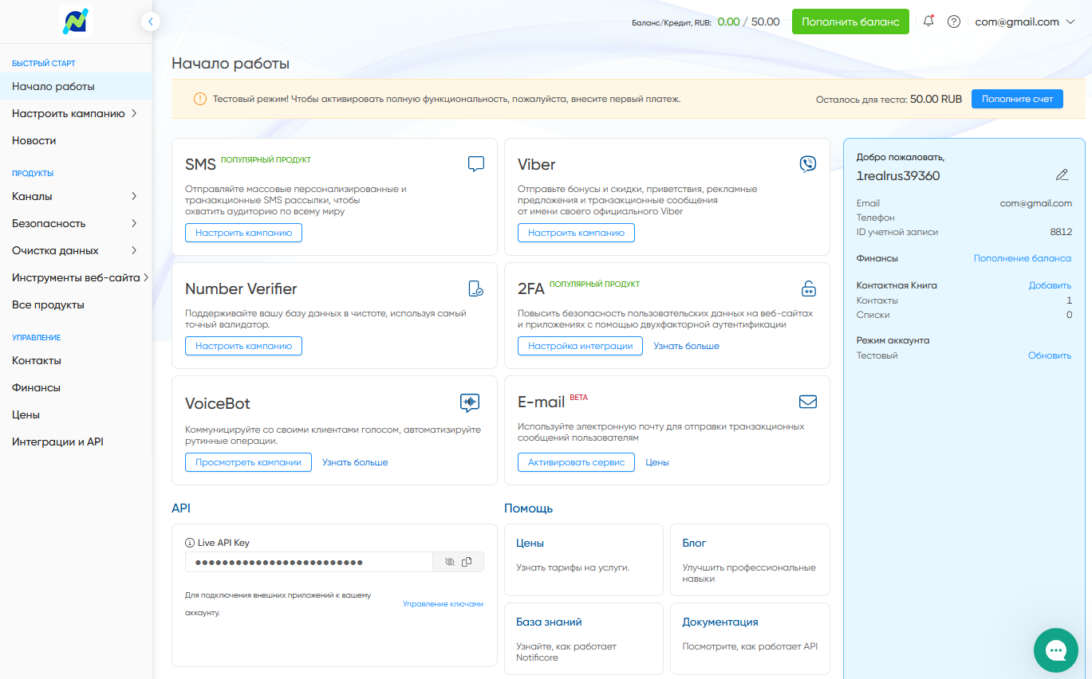Screen dimensions: 1092x679
Task: Edit the profile name with the pencil icon
Action: tap(1062, 175)
